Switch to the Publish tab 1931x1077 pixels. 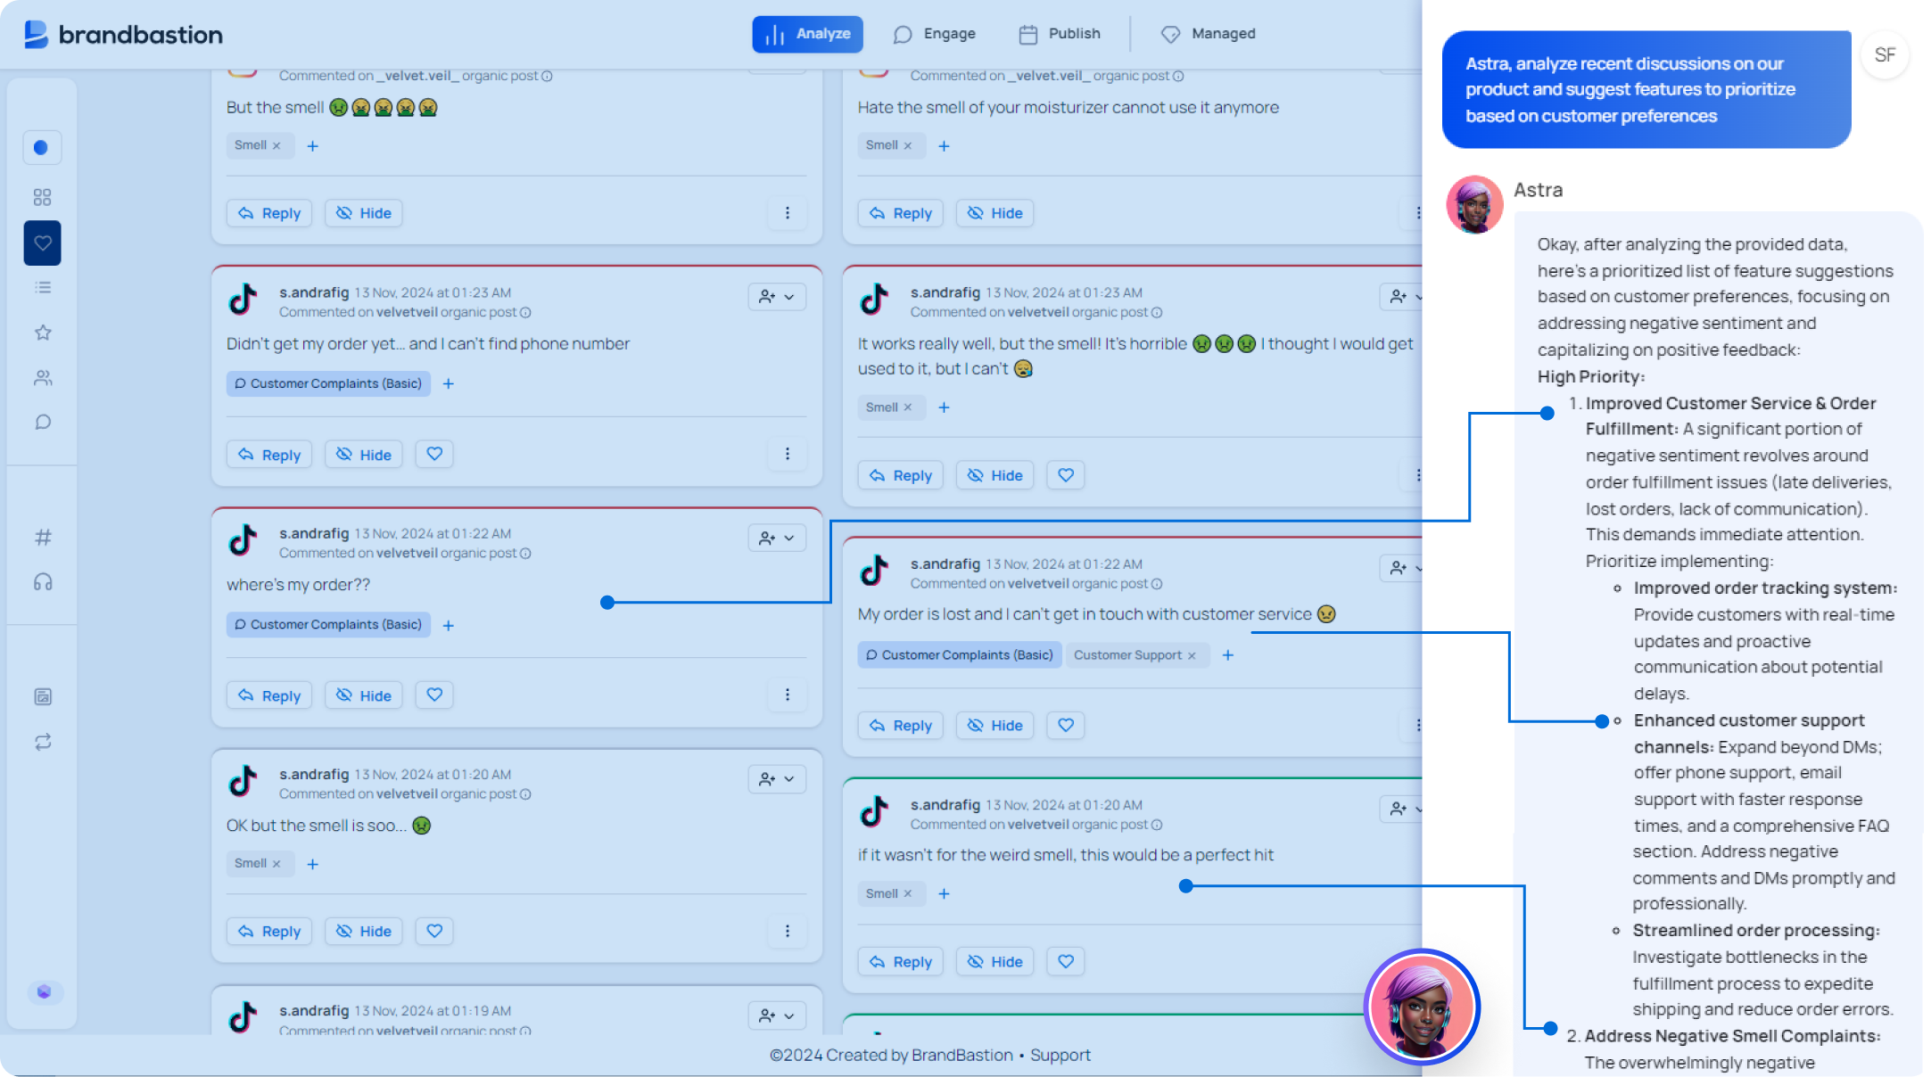pyautogui.click(x=1060, y=33)
